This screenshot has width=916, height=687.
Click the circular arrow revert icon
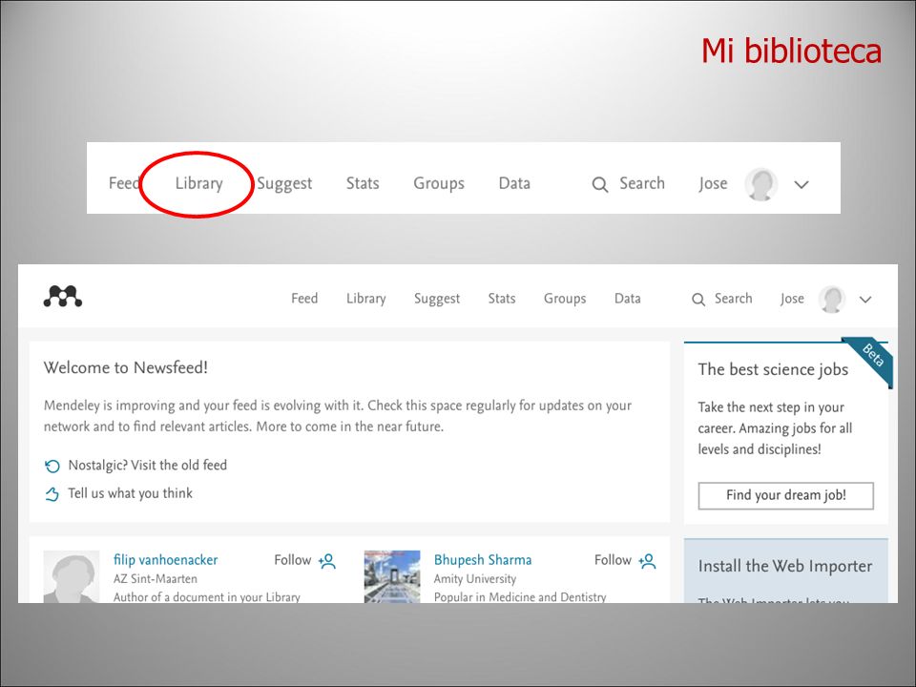pos(52,466)
